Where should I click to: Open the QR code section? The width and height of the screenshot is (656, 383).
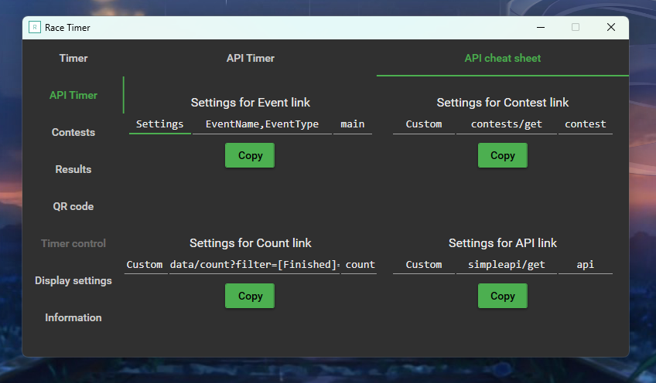click(73, 206)
